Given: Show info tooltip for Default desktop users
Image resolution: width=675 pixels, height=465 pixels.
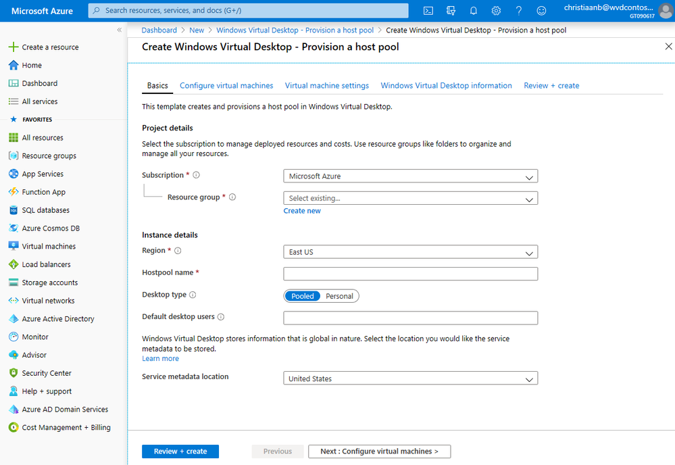Looking at the screenshot, I should [x=221, y=316].
